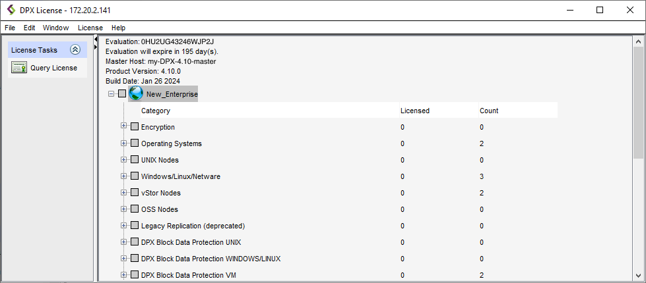Expand the Windows/Linux/Netware category
Viewport: 646px width, 283px height.
click(x=123, y=176)
